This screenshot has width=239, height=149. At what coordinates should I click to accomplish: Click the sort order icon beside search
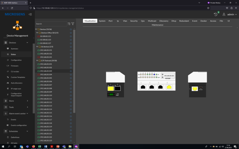point(69,24)
